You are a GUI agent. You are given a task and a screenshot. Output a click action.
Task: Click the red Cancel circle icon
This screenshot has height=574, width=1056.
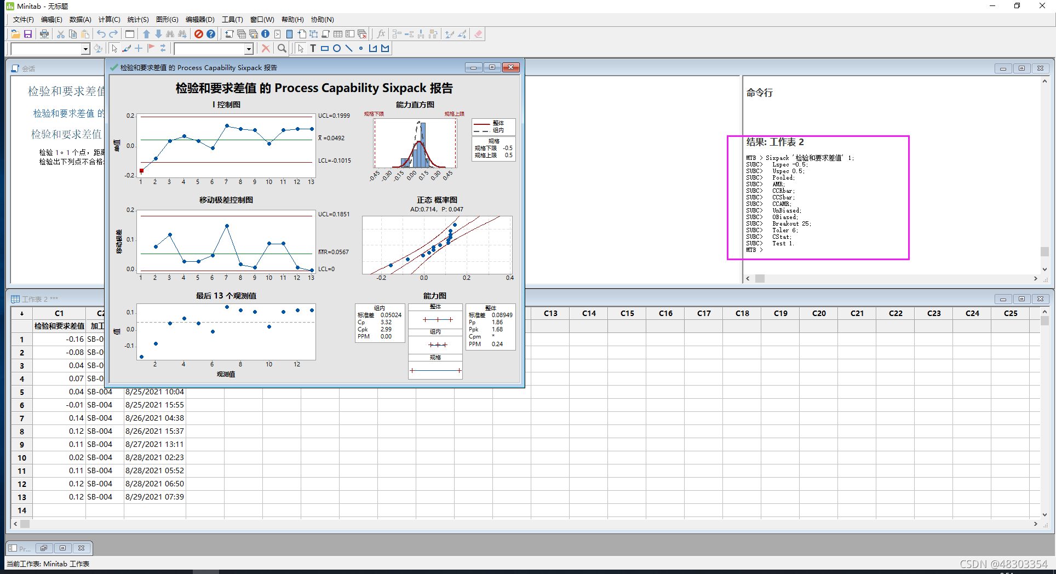pyautogui.click(x=199, y=34)
